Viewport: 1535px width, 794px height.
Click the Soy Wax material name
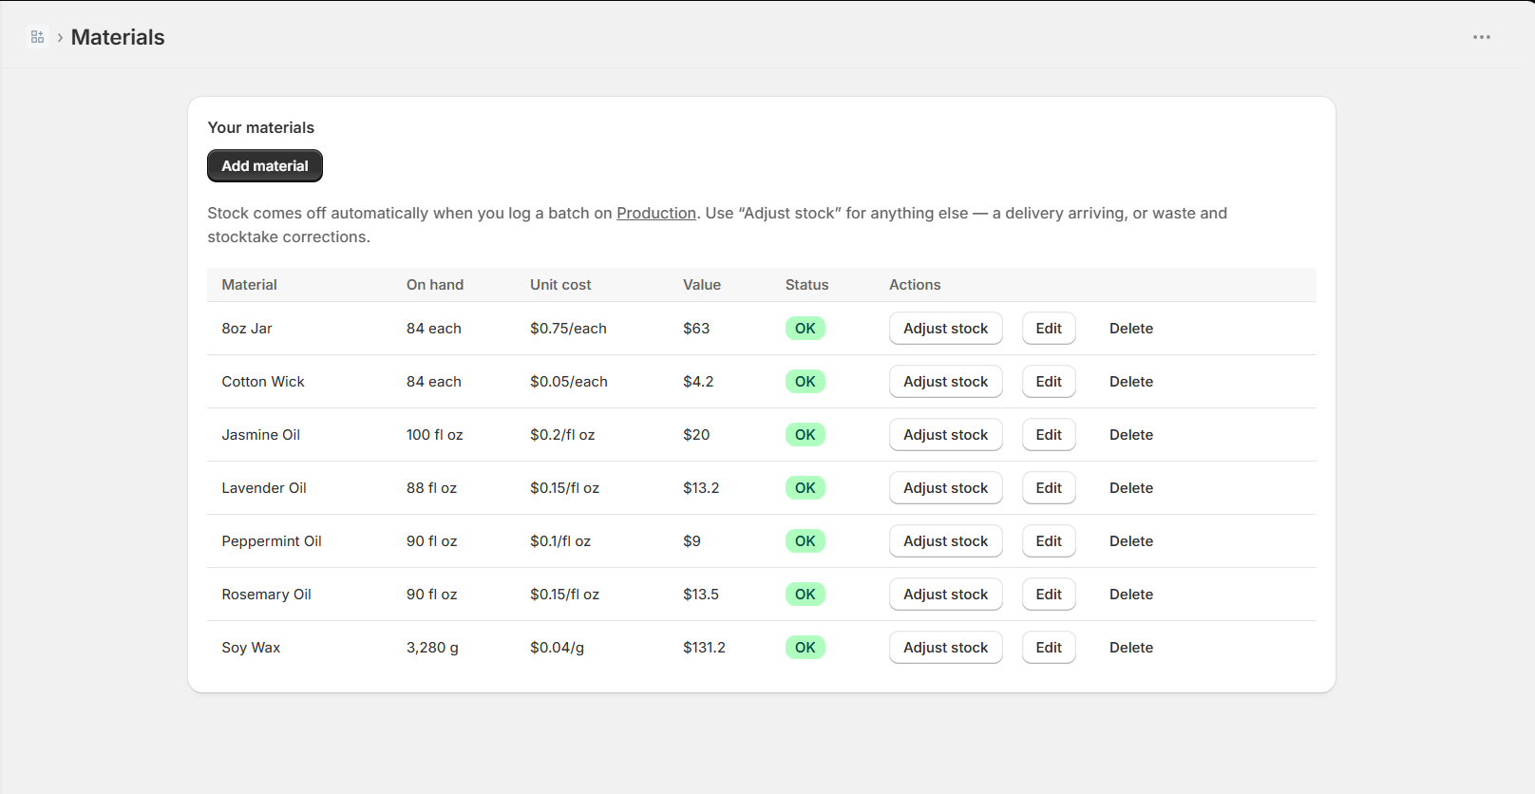point(251,648)
